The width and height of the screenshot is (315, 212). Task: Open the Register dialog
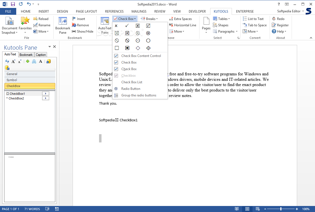pos(280,25)
